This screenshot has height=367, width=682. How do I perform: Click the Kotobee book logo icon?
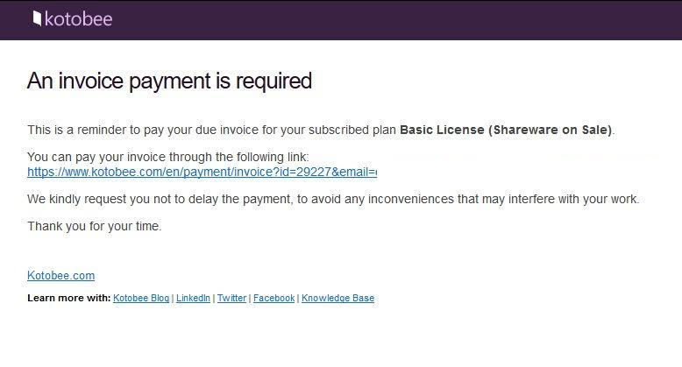pyautogui.click(x=37, y=18)
